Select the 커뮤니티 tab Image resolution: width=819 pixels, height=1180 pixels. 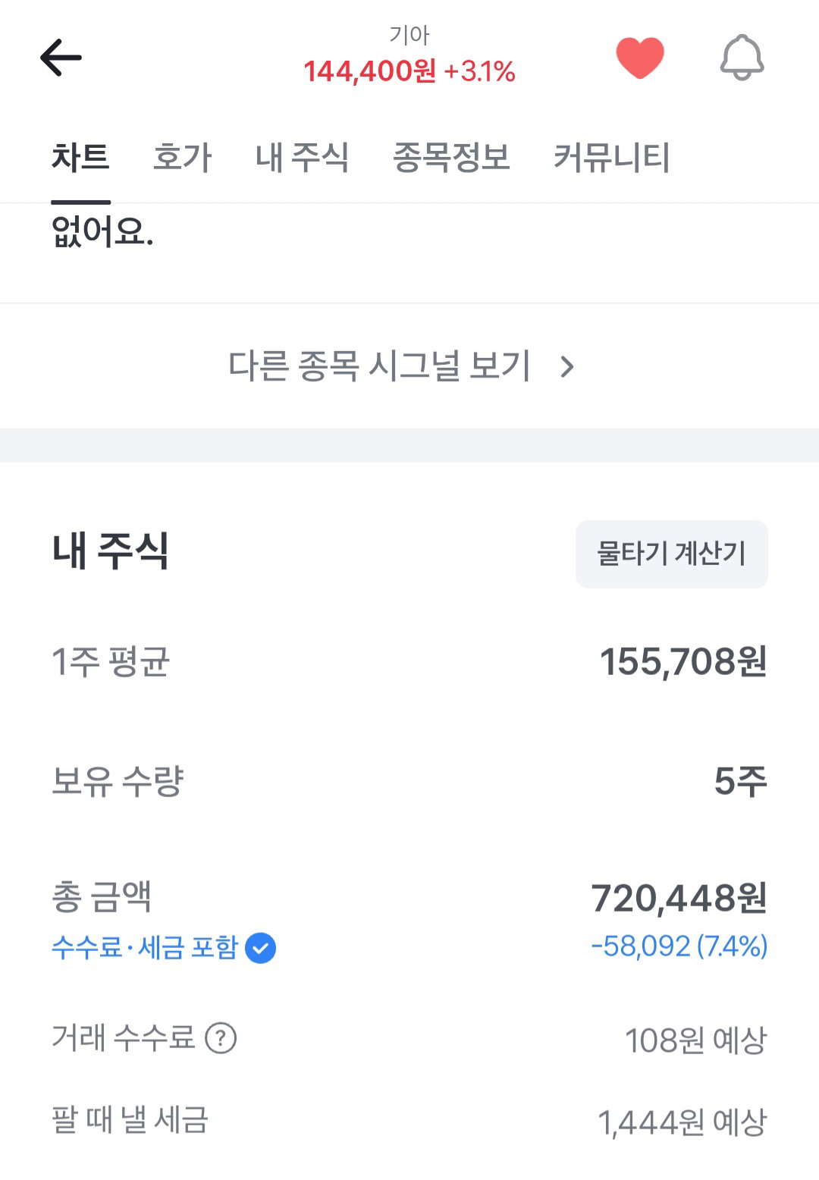(x=612, y=158)
